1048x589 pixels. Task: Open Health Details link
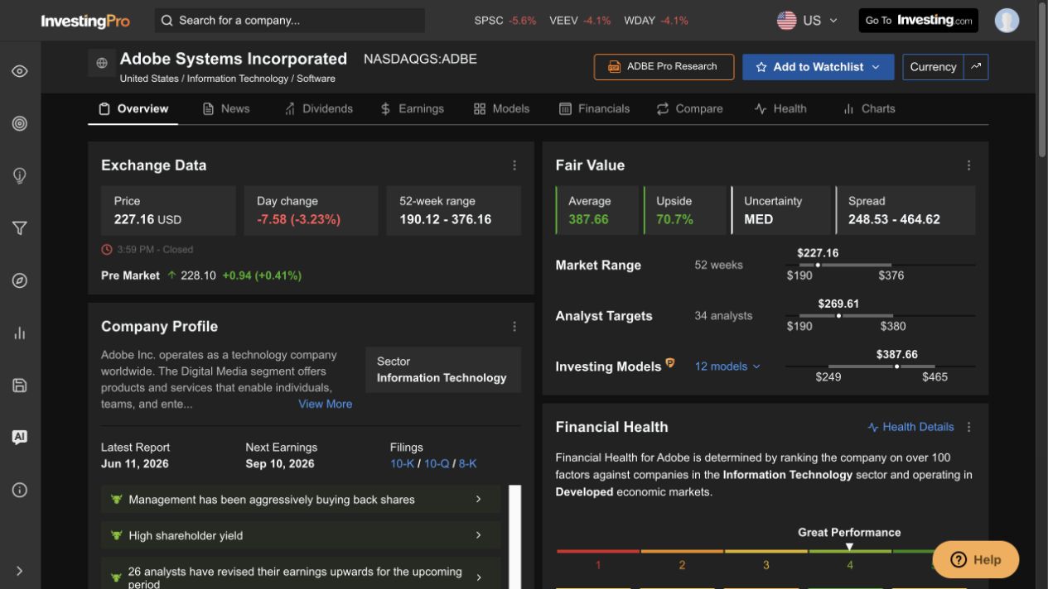coord(910,427)
